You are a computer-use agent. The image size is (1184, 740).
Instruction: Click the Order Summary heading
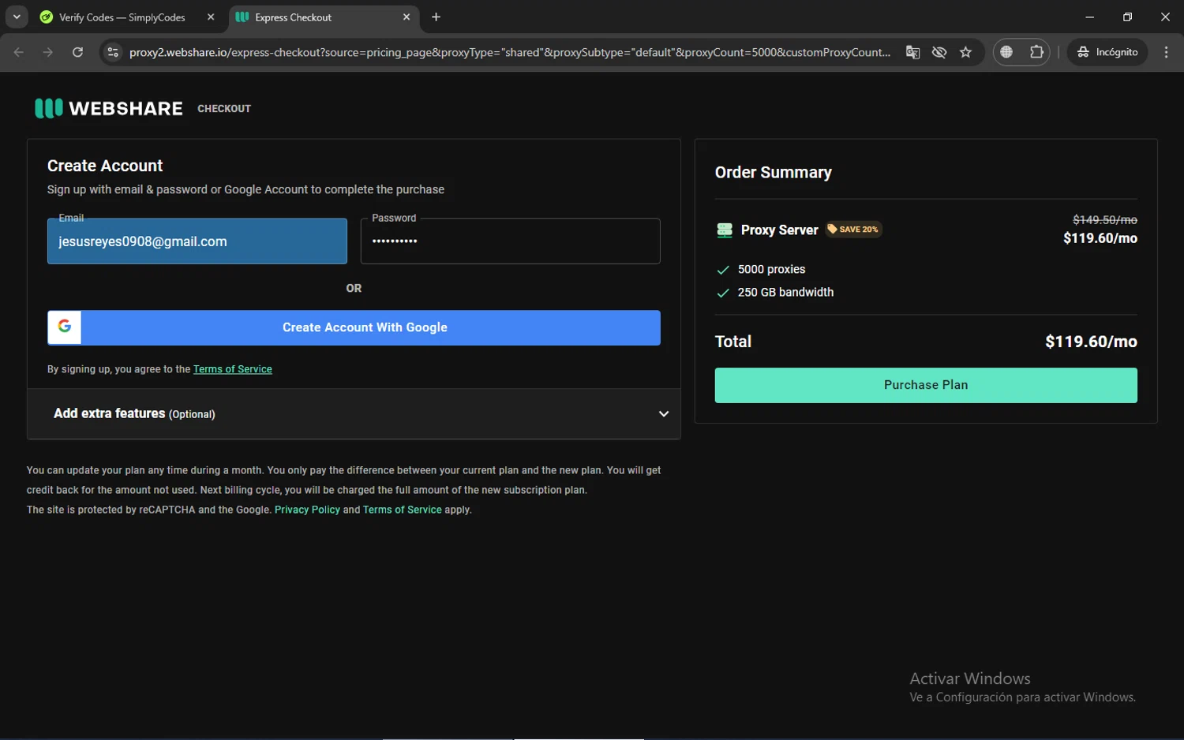coord(774,173)
